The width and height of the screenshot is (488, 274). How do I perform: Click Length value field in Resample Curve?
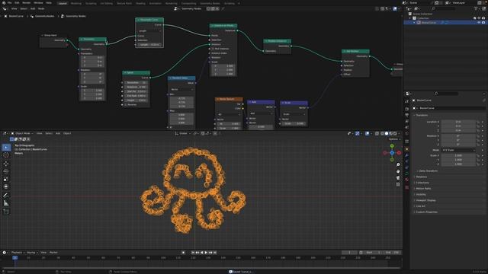149,45
